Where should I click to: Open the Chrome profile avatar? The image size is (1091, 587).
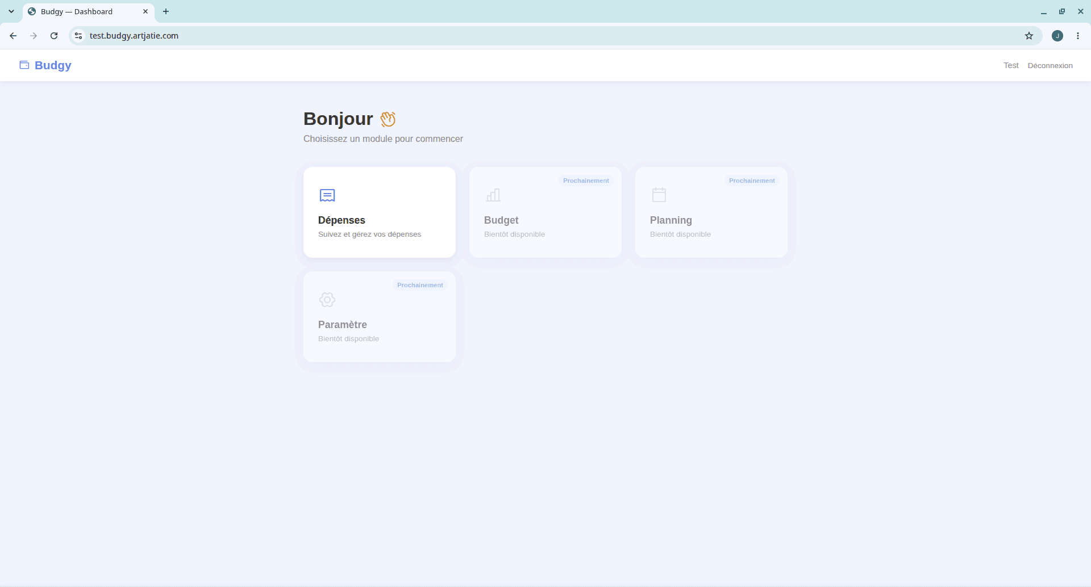click(1057, 36)
